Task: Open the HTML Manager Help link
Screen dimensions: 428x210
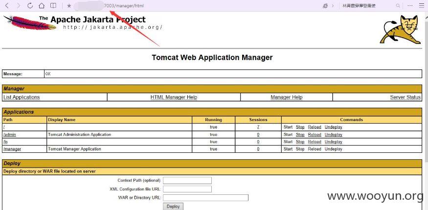Action: (x=174, y=97)
